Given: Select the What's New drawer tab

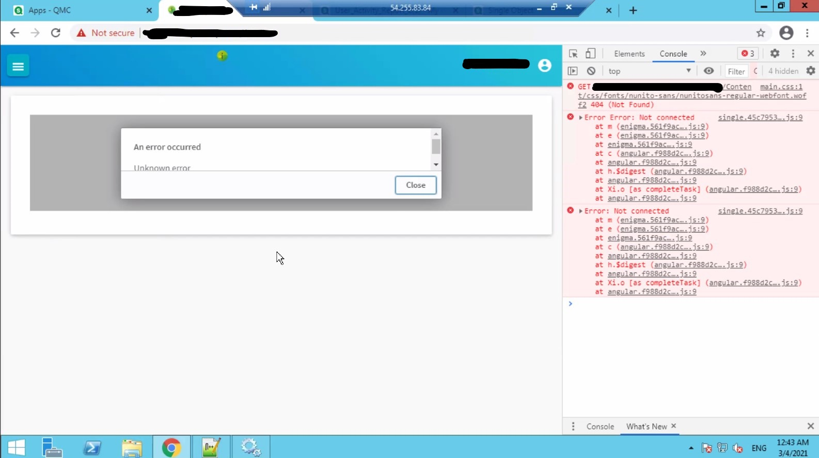Looking at the screenshot, I should coord(647,427).
